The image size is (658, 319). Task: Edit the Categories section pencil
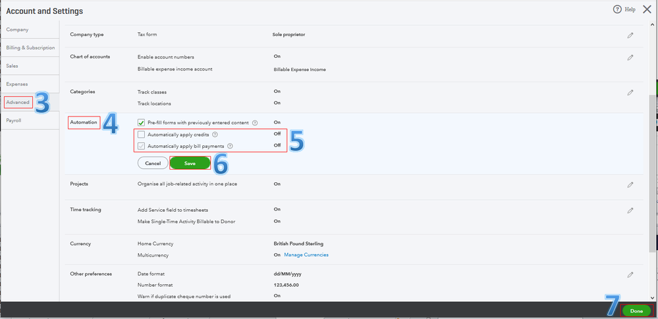tap(630, 92)
